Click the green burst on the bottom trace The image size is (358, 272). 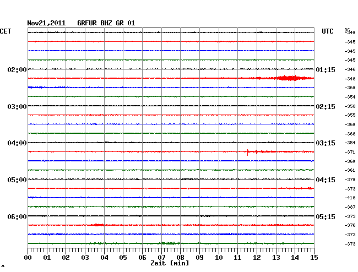pyautogui.click(x=170, y=243)
